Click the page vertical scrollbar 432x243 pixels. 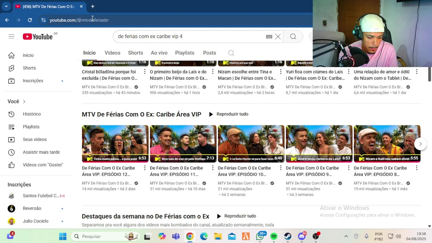[430, 74]
